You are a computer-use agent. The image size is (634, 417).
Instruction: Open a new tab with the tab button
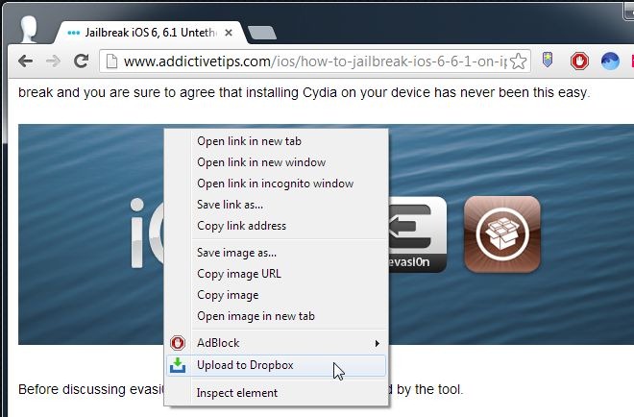262,33
